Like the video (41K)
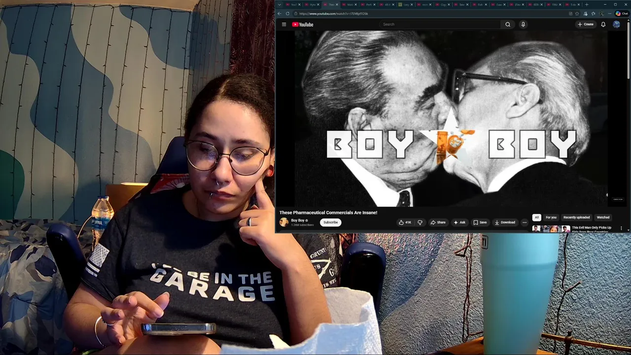631x355 pixels. point(405,222)
